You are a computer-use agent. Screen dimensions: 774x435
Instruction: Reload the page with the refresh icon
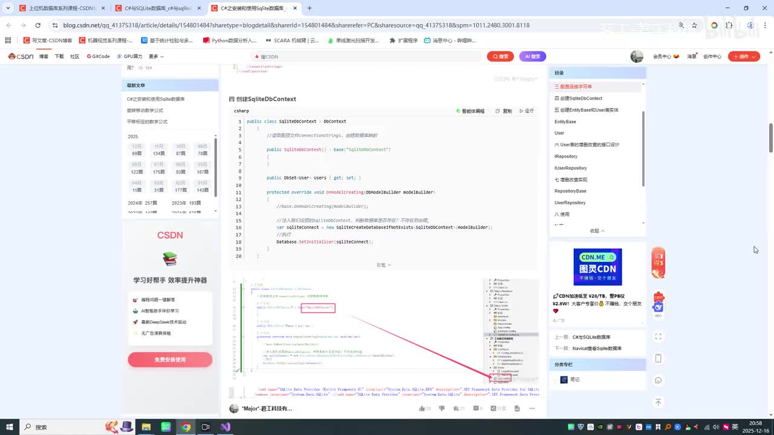pyautogui.click(x=37, y=25)
